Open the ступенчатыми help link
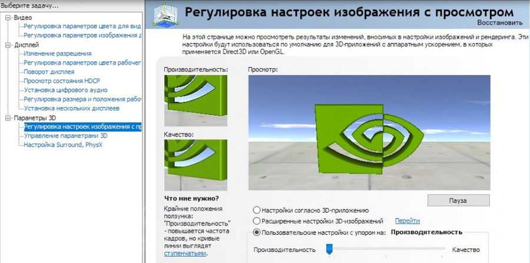Screen dimensions: 530x263 [185, 254]
